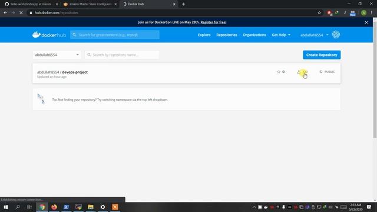Click the page vertical scrollbar

coord(375,79)
